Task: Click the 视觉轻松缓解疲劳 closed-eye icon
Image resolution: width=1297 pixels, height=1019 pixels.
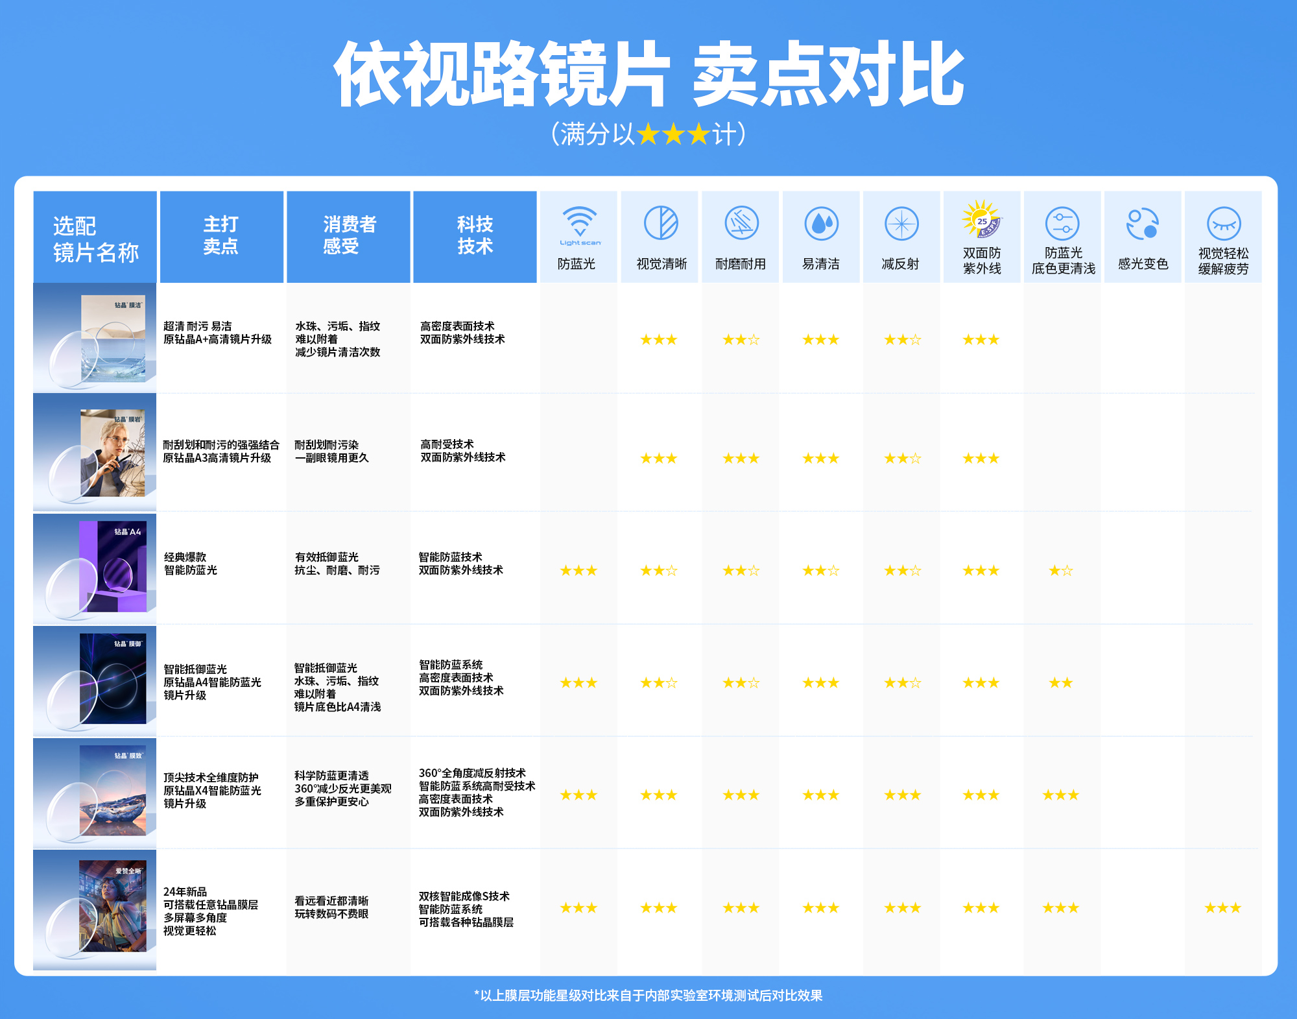Action: coord(1224,224)
